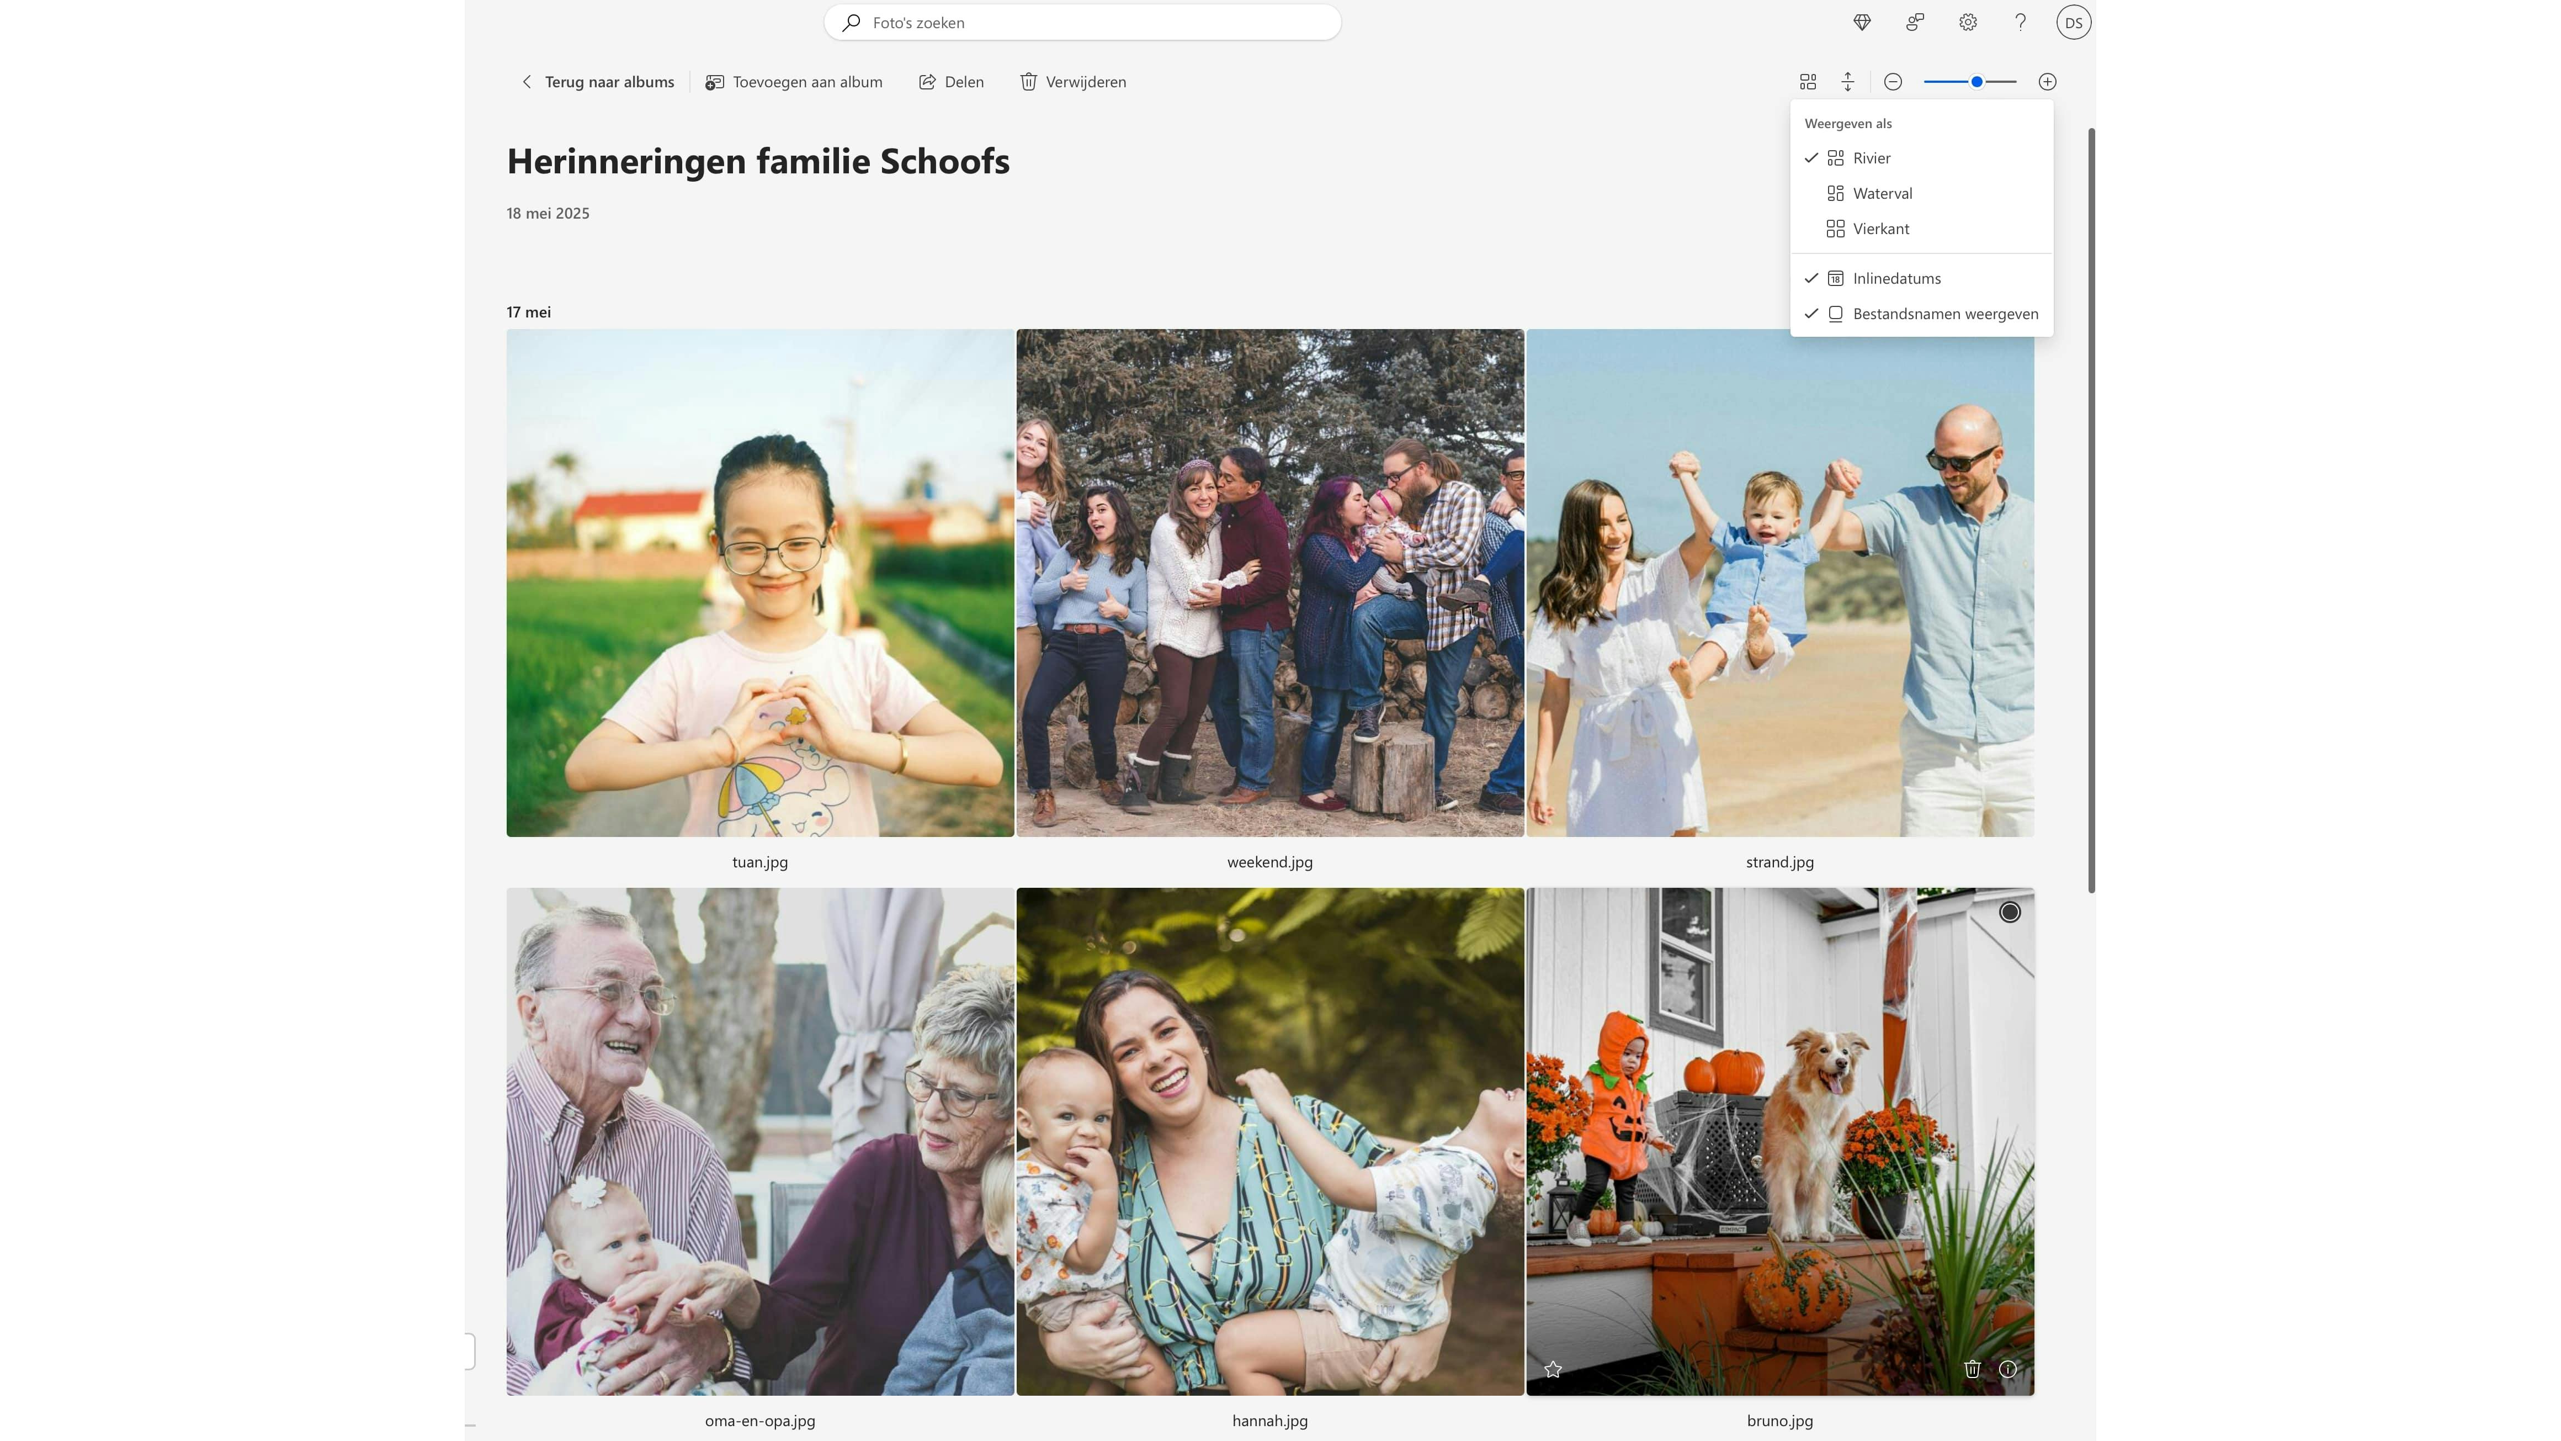Click the premium diamond icon
The width and height of the screenshot is (2561, 1441).
(1862, 22)
